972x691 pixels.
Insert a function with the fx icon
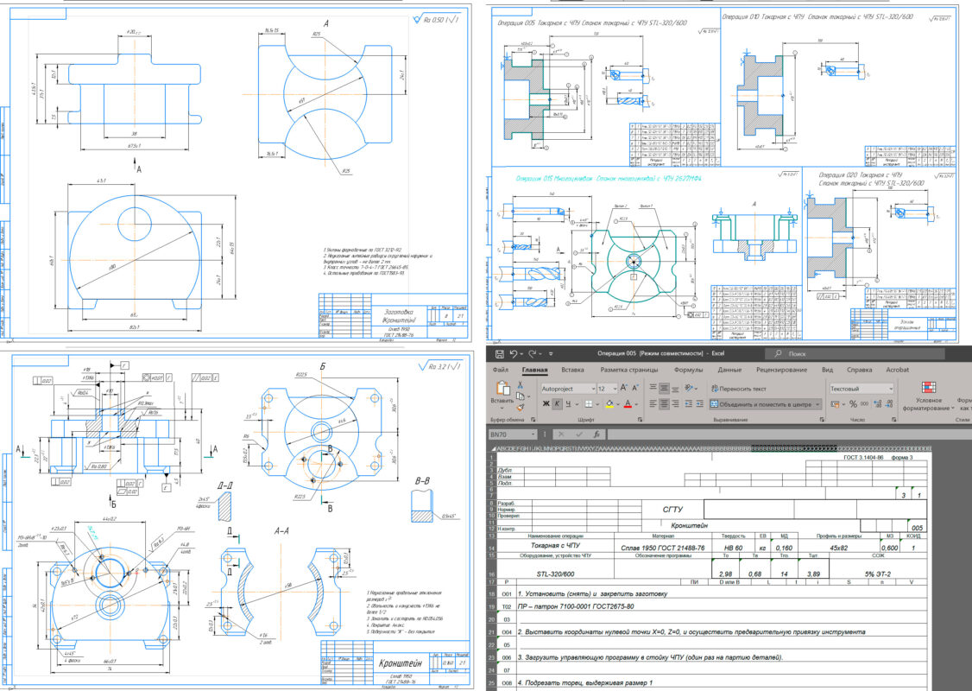(596, 434)
